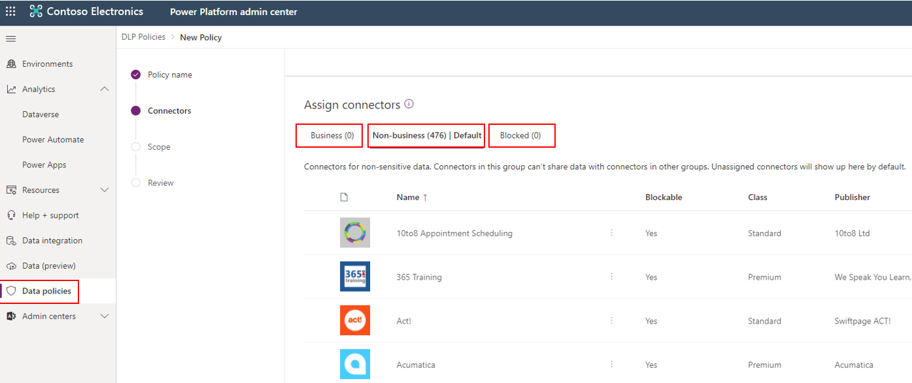This screenshot has width=912, height=383.
Task: Click the file type column header icon
Action: [x=345, y=197]
